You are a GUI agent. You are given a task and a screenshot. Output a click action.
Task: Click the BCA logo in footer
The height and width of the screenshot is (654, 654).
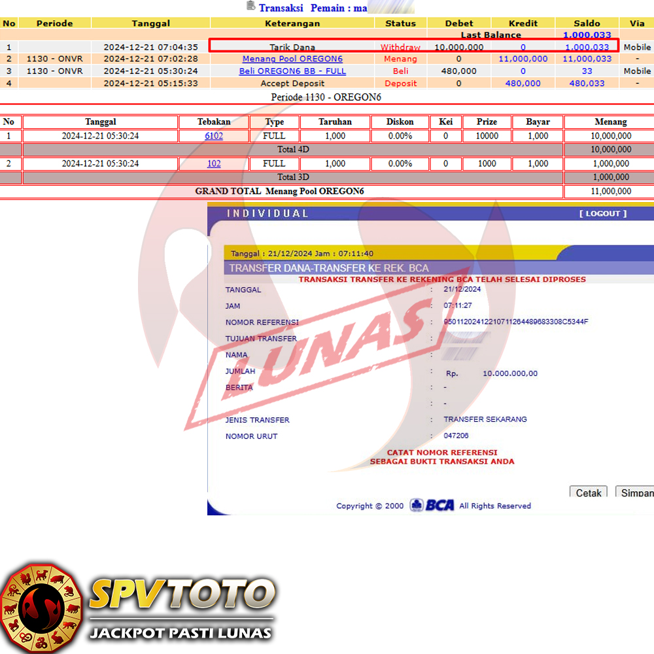point(432,505)
